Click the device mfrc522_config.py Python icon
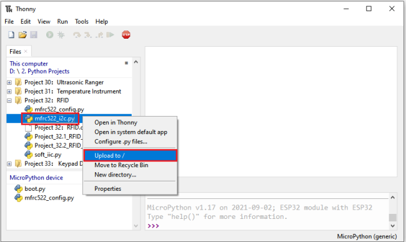Viewport: 406px width, 242px height. 18,198
